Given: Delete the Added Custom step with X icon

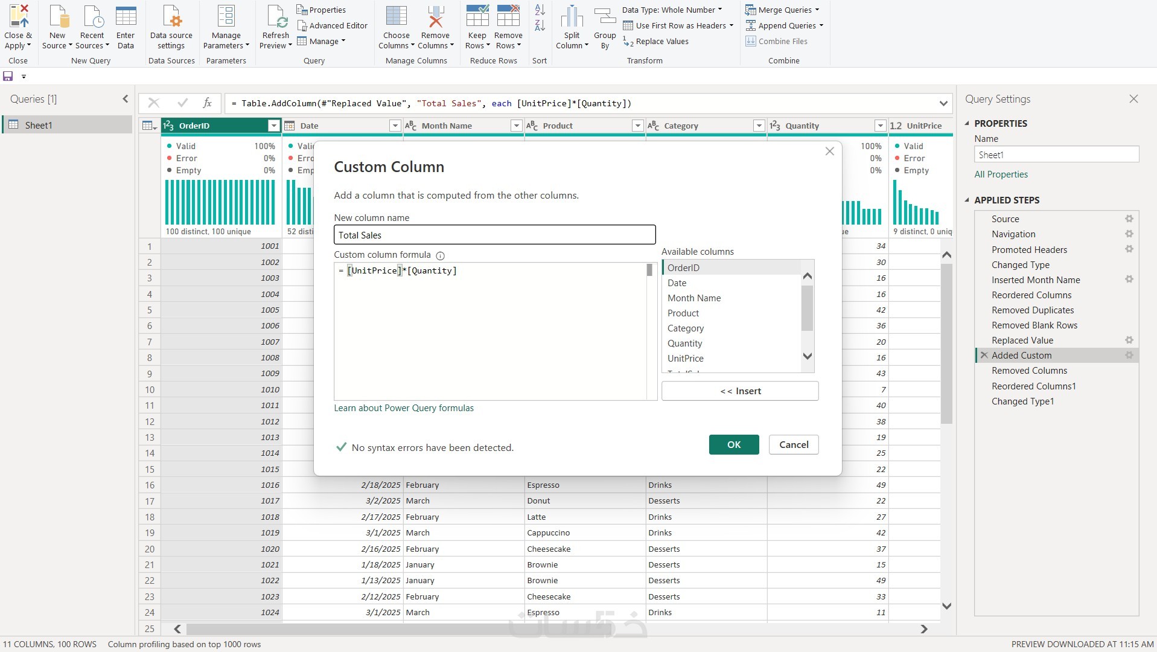Looking at the screenshot, I should pos(984,356).
